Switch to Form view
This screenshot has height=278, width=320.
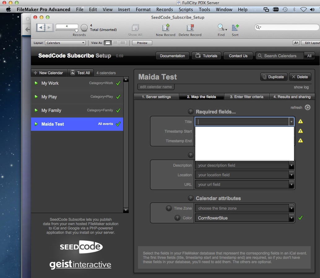(x=108, y=43)
